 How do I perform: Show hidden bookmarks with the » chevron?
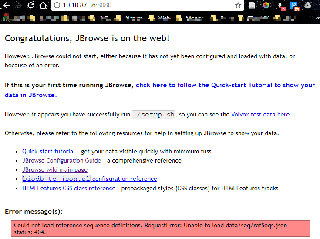tap(317, 18)
